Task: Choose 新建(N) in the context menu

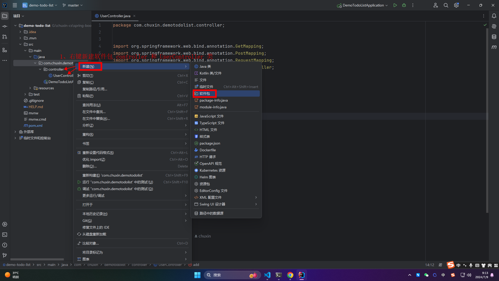Action: pos(133,66)
